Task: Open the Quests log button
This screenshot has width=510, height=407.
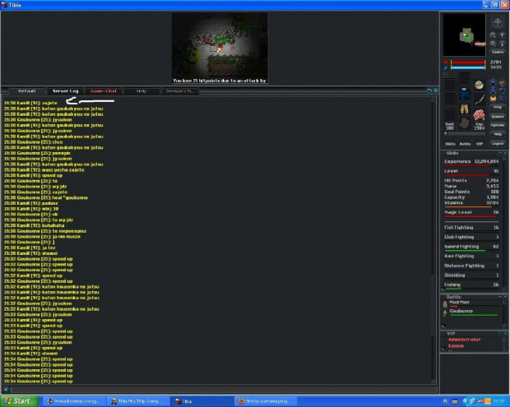Action: [498, 117]
